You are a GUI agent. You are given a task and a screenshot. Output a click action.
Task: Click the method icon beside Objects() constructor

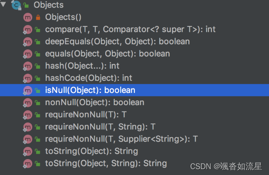pos(28,17)
